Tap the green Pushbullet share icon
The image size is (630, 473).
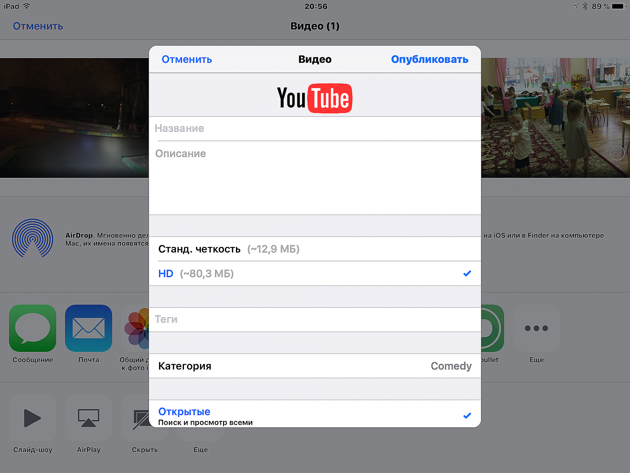coord(492,328)
